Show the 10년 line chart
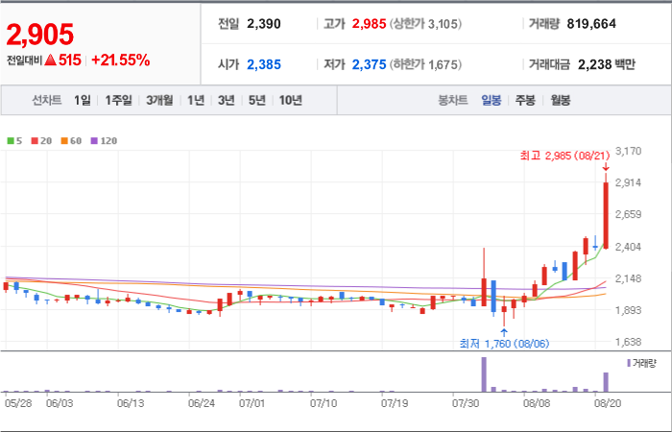Viewport: 672px width, 432px height. [291, 100]
